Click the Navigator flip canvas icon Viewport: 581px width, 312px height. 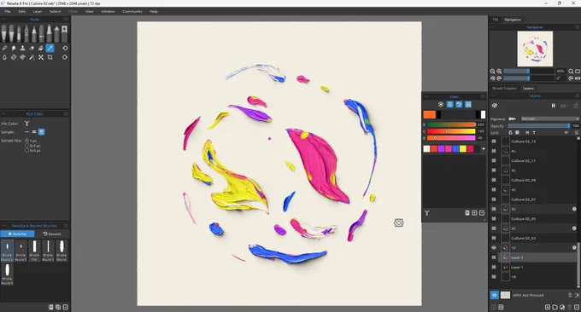(578, 78)
